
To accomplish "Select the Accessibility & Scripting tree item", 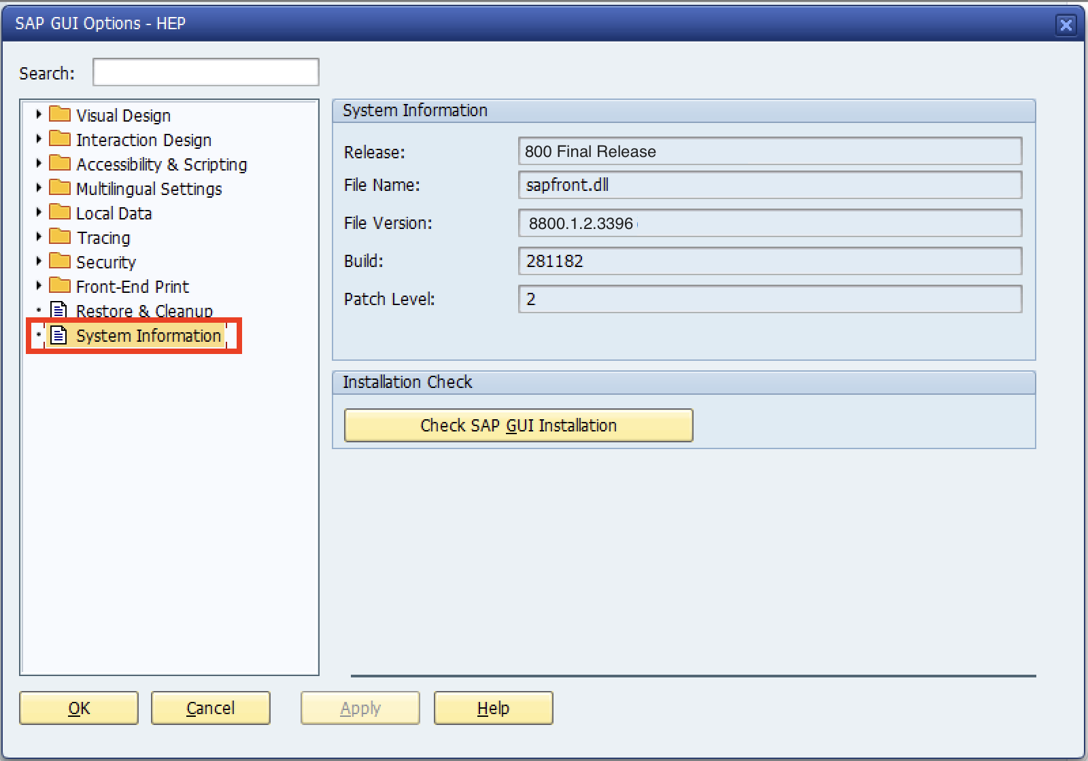I will tap(161, 164).
